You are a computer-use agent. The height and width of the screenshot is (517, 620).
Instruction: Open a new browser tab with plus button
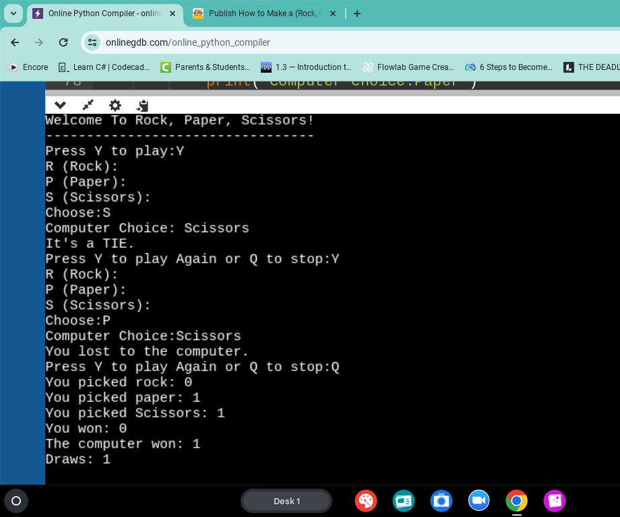coord(357,13)
